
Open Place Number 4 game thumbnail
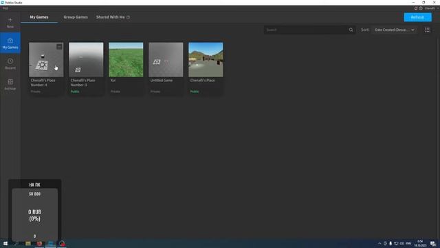(46, 60)
